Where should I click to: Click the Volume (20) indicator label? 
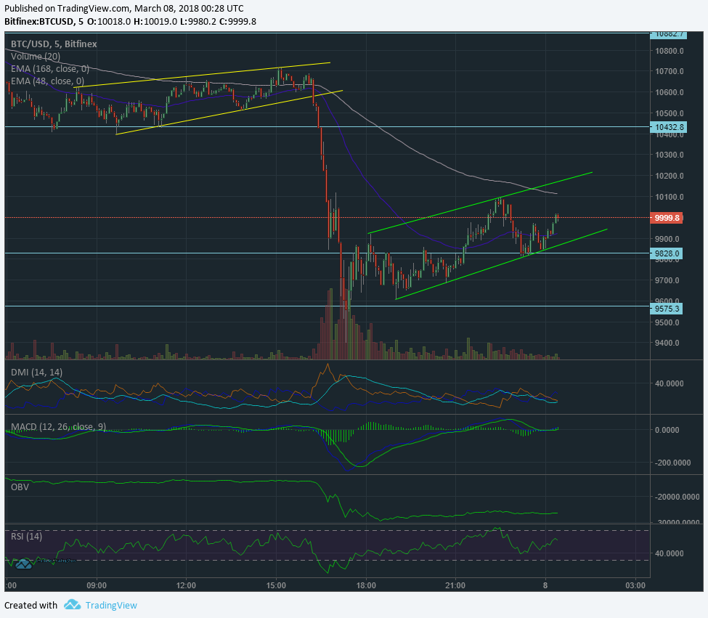(36, 57)
